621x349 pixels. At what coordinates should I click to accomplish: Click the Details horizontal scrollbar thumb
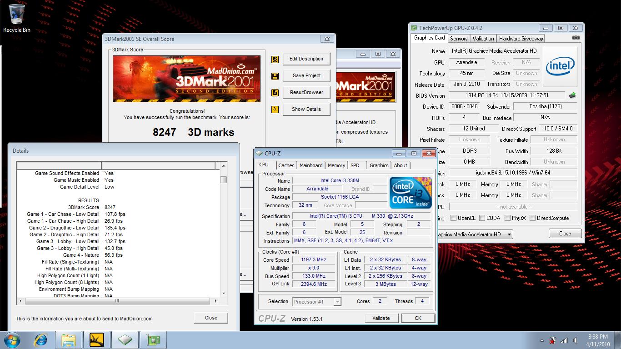pyautogui.click(x=117, y=301)
